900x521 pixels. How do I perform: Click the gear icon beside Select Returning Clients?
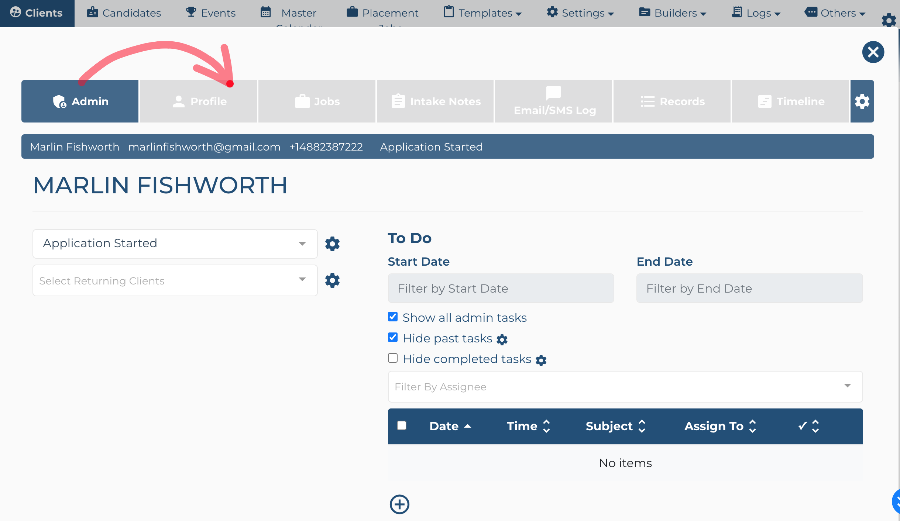click(332, 280)
